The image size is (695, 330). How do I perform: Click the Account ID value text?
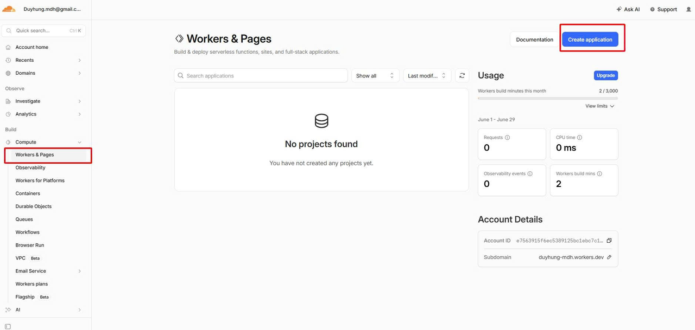[x=559, y=241]
